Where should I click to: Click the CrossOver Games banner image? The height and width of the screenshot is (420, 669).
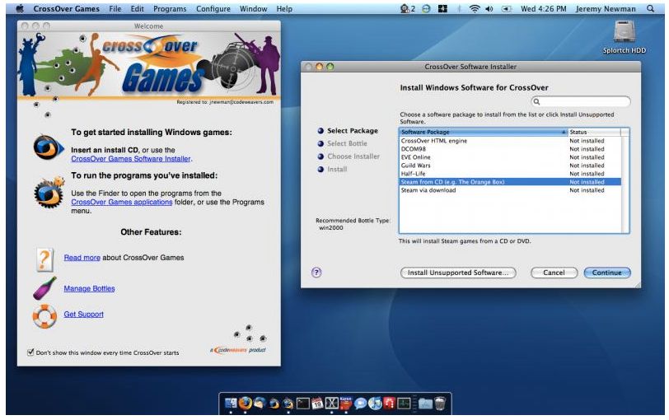(149, 66)
